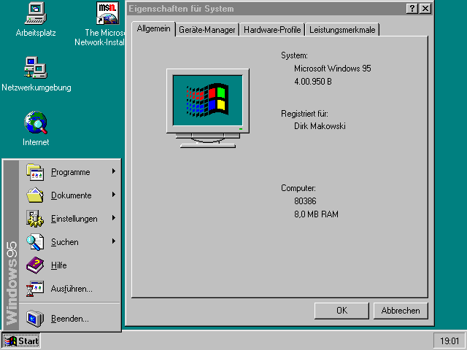This screenshot has width=467, height=350.
Task: Click the name Dirk Makowski
Action: tap(320, 126)
